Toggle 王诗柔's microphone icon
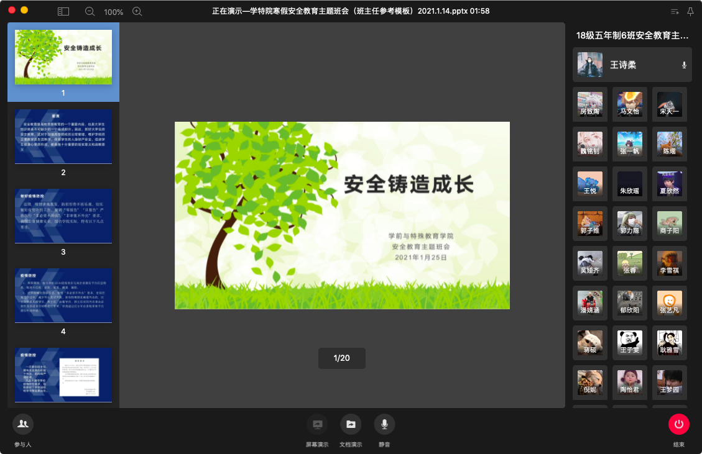Image resolution: width=702 pixels, height=454 pixels. 684,65
